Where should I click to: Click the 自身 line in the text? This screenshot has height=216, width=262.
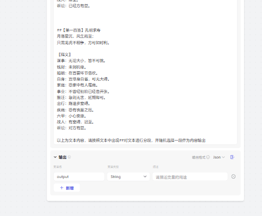coord(83,79)
